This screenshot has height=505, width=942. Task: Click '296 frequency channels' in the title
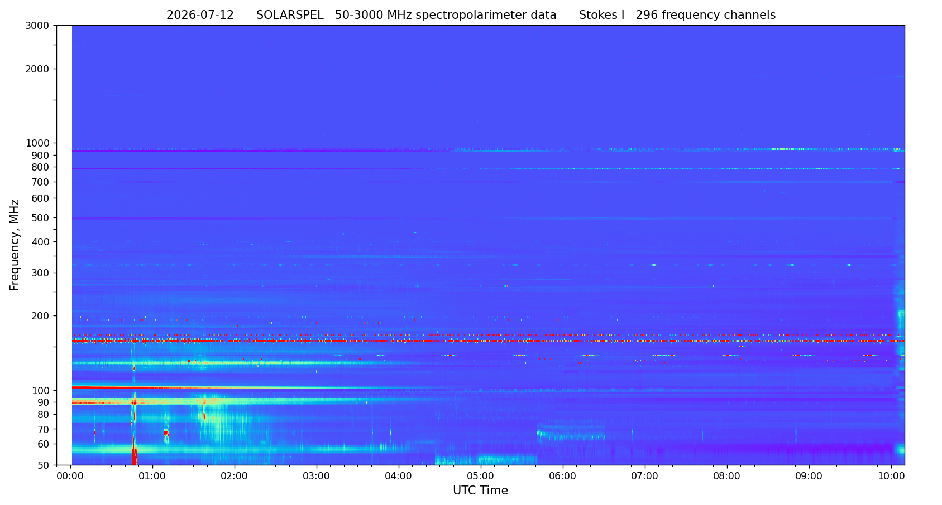(x=706, y=16)
